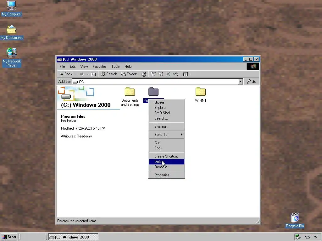The height and width of the screenshot is (241, 322).
Task: Open the Recycle Bin icon
Action: click(295, 220)
